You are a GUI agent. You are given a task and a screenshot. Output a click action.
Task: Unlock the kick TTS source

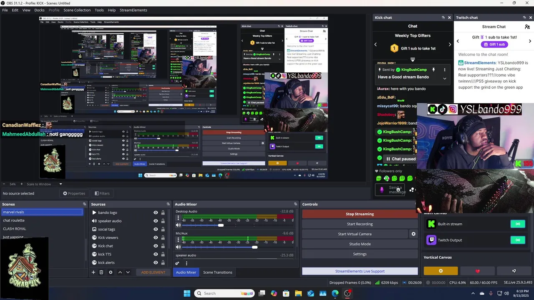tap(163, 254)
